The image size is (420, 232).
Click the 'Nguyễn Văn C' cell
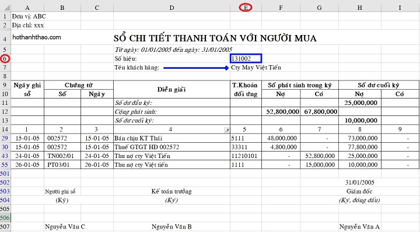65,227
